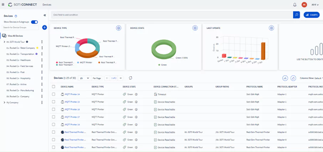Check the MQTT Printer 16 row checkbox

pyautogui.click(x=53, y=109)
